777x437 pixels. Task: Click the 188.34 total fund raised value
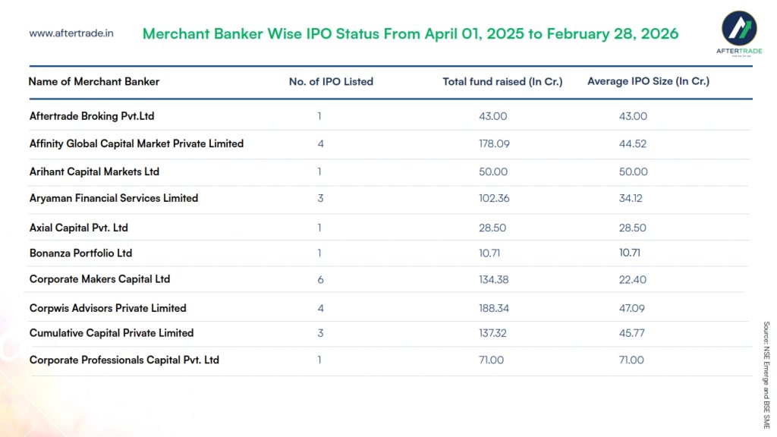(x=494, y=308)
